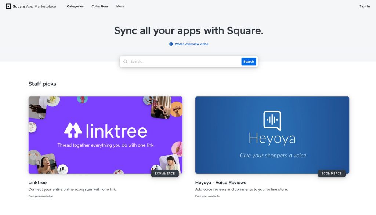Image resolution: width=376 pixels, height=215 pixels.
Task: Play overview video via the play icon
Action: pos(171,44)
